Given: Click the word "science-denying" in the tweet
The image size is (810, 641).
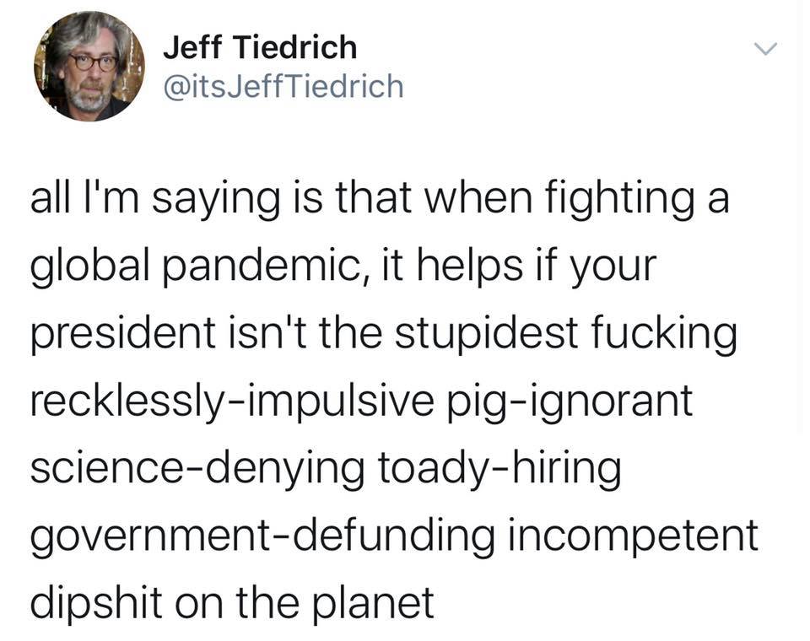Looking at the screenshot, I should point(197,468).
